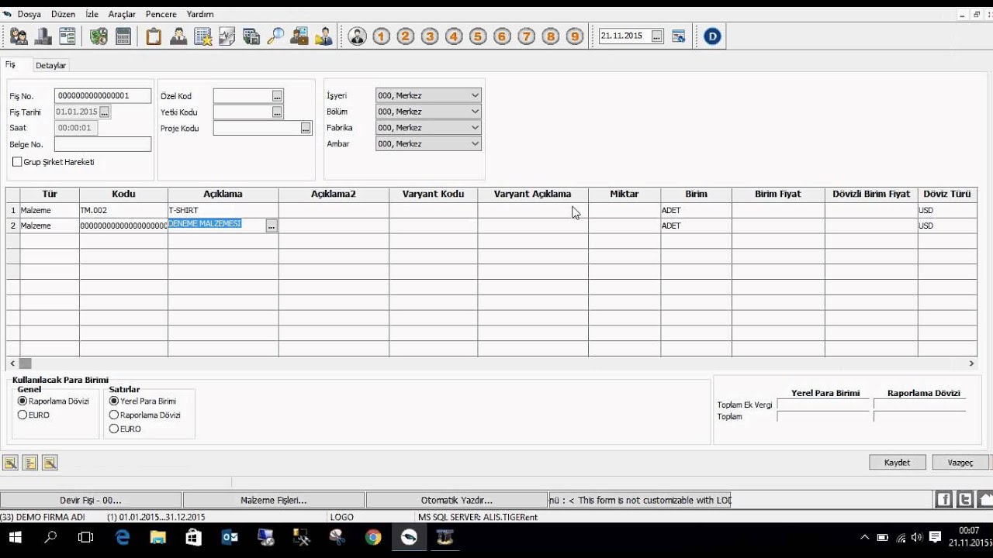Click the clipboard toolbar icon
This screenshot has width=993, height=558.
pyautogui.click(x=154, y=36)
